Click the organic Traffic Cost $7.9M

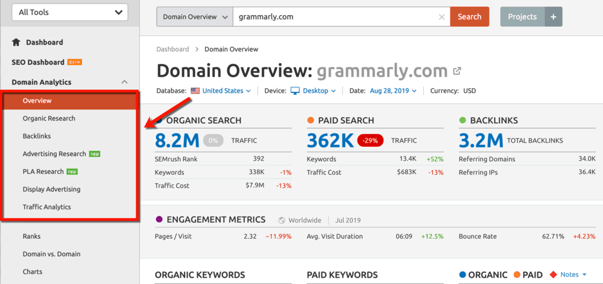(x=255, y=186)
